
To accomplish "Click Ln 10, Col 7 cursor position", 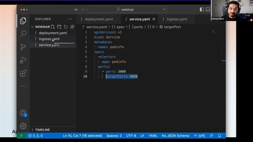I will click(83, 136).
